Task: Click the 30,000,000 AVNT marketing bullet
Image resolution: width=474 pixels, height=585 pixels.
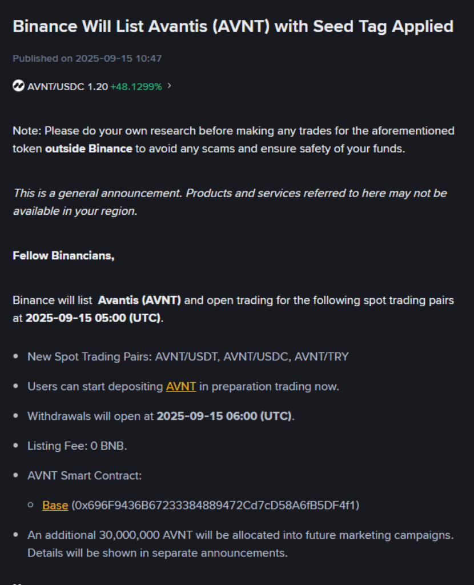Action: pyautogui.click(x=240, y=535)
